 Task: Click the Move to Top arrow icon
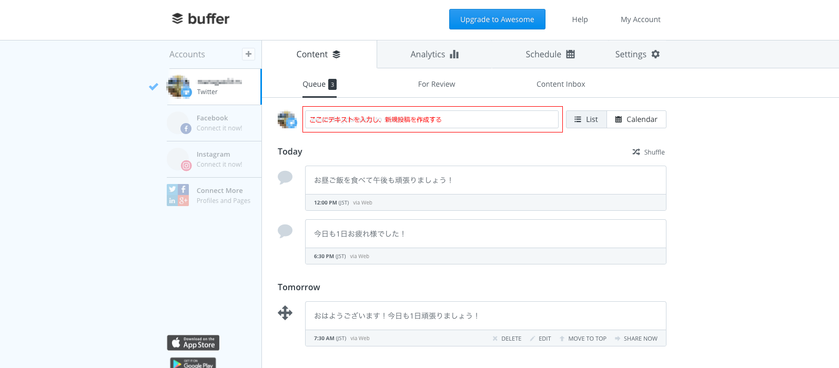562,339
